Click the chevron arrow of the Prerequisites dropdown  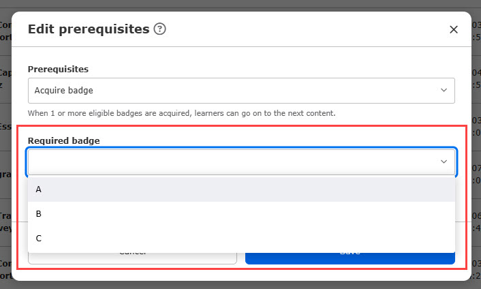pyautogui.click(x=444, y=90)
